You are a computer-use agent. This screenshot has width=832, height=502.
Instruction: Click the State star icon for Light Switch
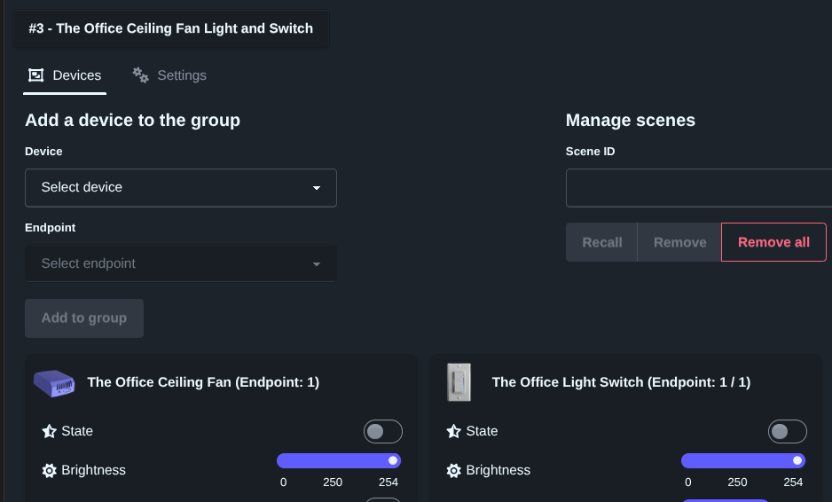(454, 432)
